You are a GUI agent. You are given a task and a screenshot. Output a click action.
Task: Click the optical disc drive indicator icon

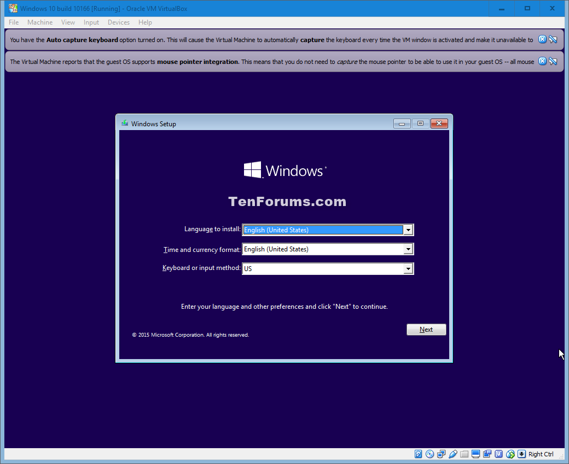(x=429, y=454)
